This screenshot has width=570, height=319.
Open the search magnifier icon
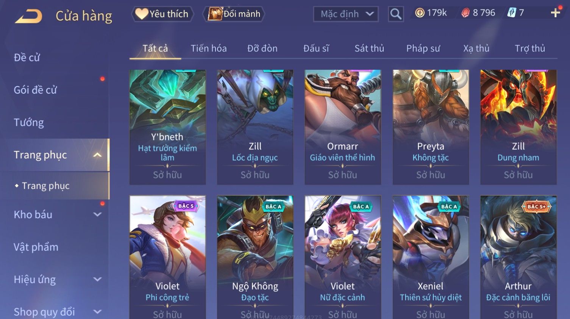[396, 14]
